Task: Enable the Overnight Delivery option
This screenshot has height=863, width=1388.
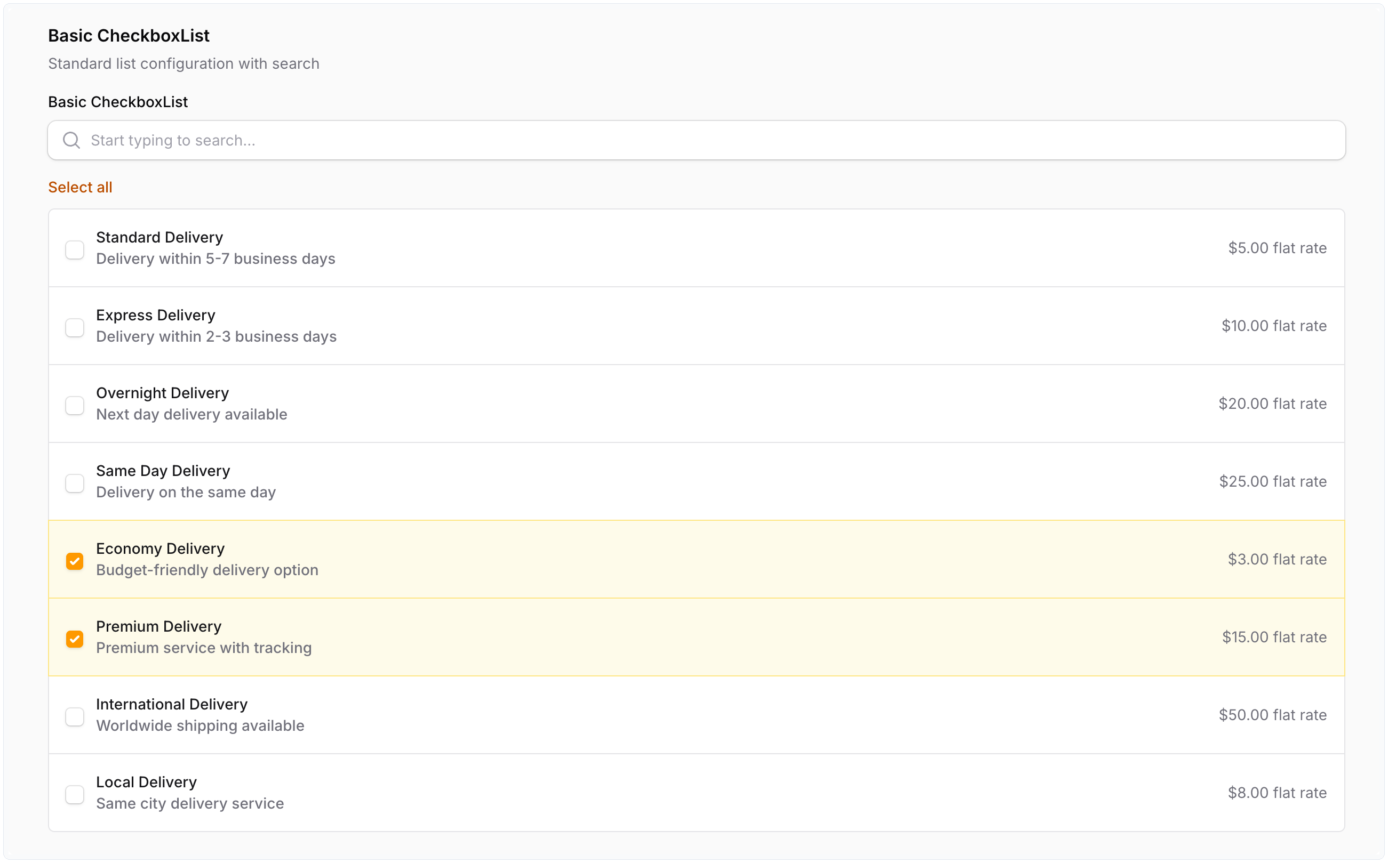Action: tap(75, 405)
